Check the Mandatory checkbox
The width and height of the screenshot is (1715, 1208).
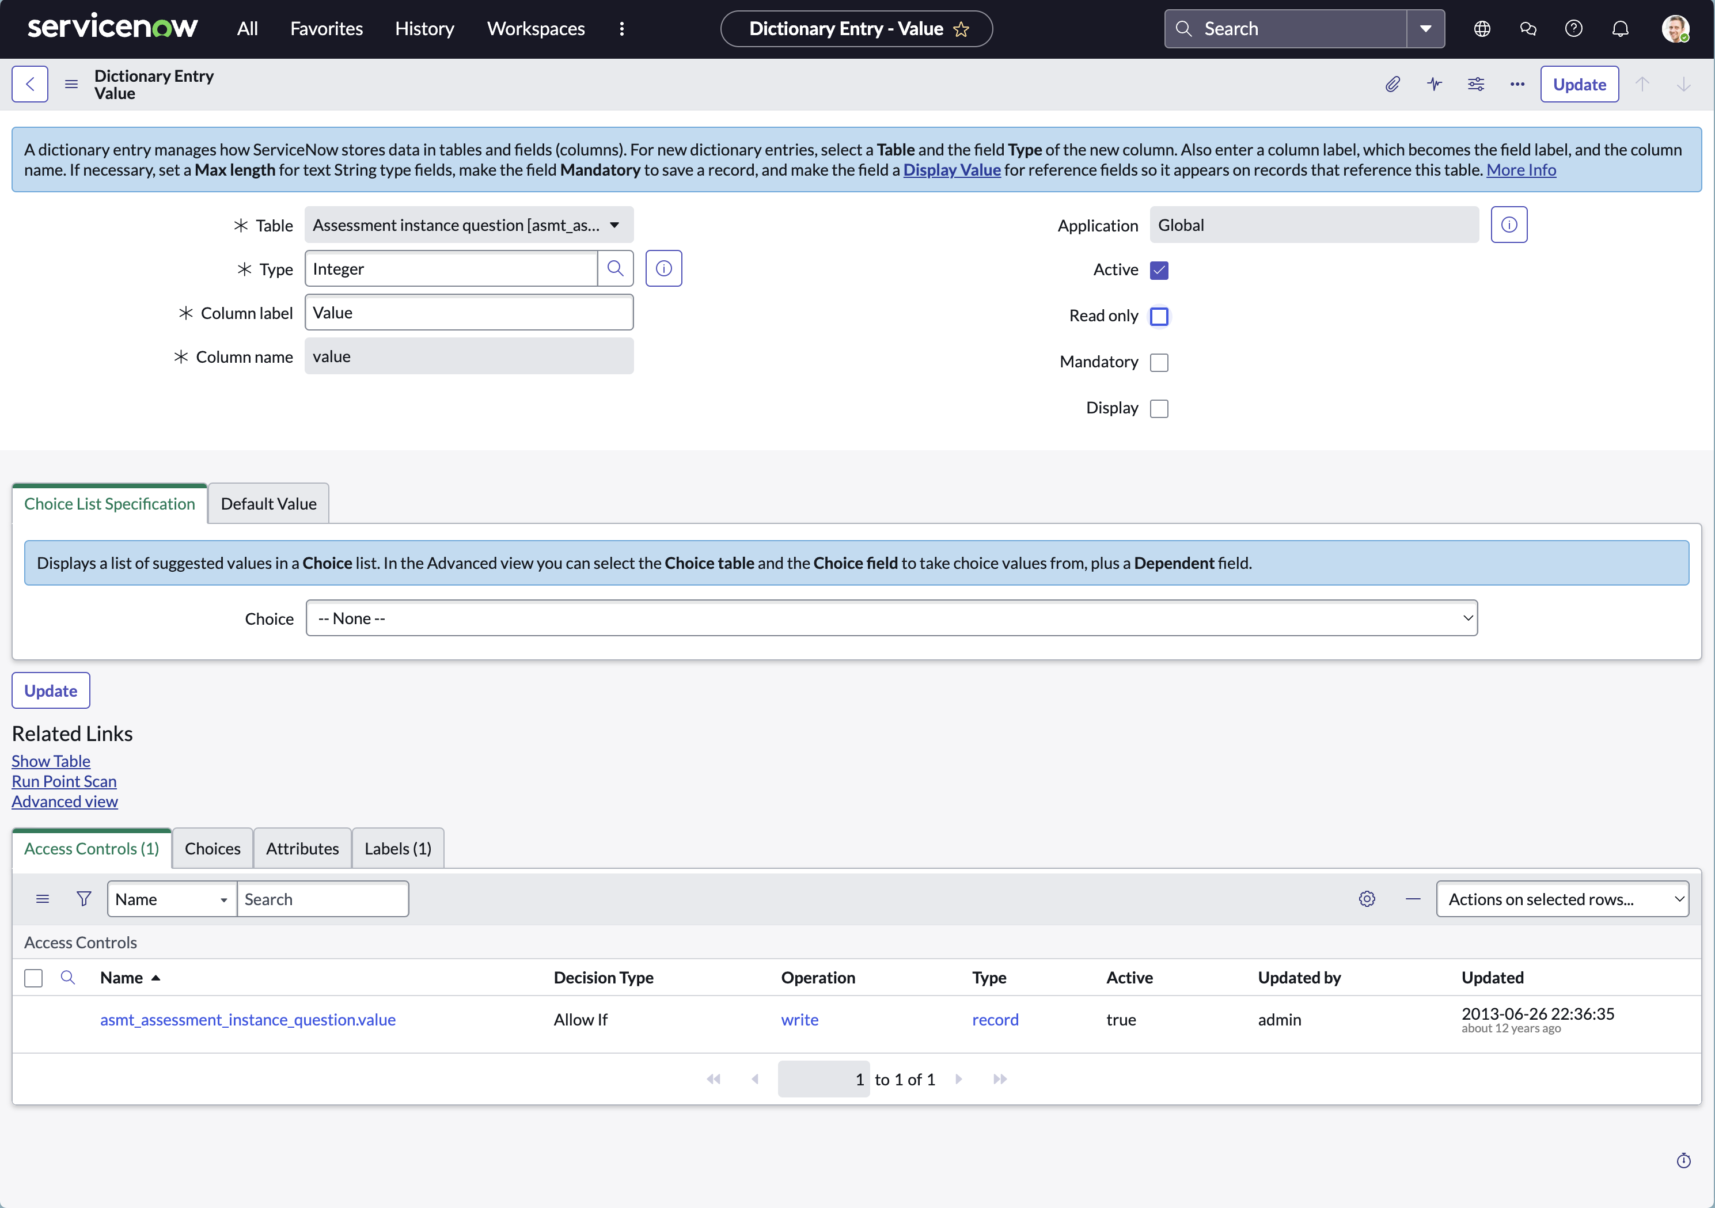(x=1159, y=363)
